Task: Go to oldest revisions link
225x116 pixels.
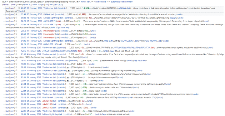Action: pos(14,5)
